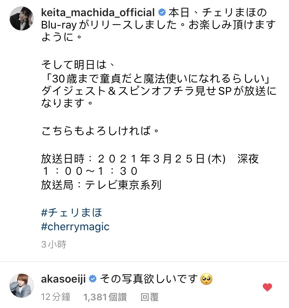Image resolution: width=289 pixels, height=308 pixels.
Task: Tap verified badge beside keita_machida_official
Action: click(162, 12)
